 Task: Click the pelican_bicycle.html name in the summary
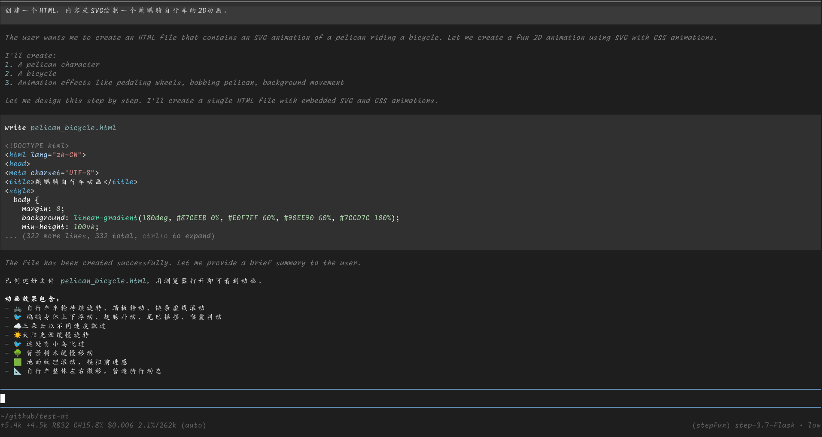coord(103,281)
